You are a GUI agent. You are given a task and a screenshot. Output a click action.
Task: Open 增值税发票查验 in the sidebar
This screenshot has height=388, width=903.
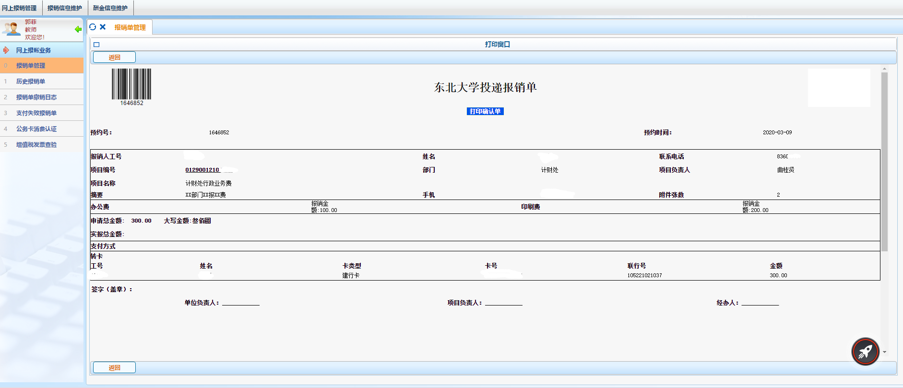(36, 145)
